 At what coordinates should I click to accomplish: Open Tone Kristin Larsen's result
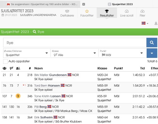(x=47, y=96)
